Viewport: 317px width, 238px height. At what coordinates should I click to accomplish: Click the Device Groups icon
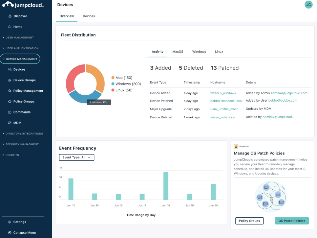tap(10, 80)
